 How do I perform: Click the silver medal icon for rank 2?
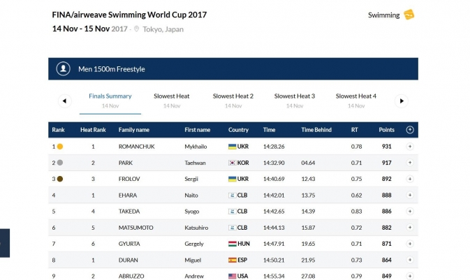[60, 163]
